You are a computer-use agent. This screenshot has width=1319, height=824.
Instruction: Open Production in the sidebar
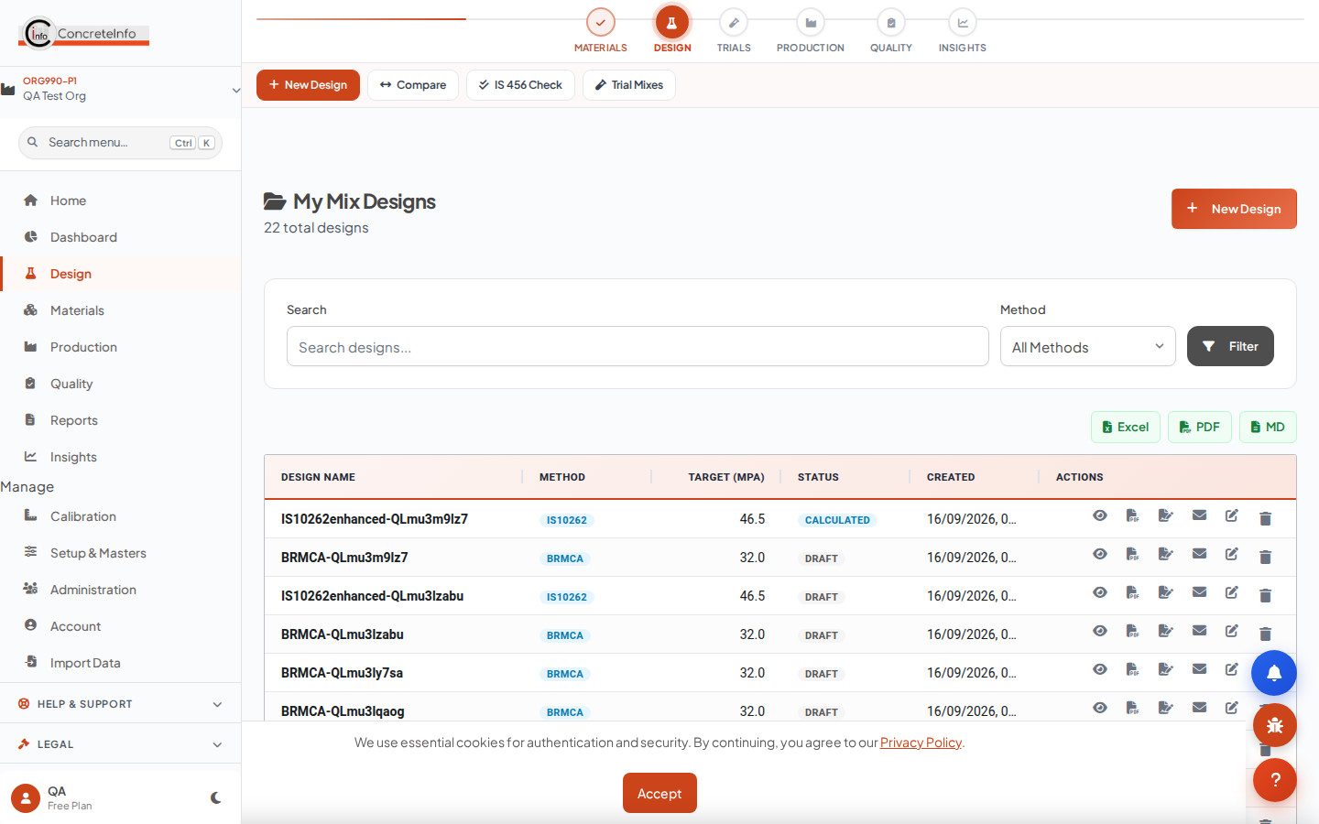(x=120, y=347)
